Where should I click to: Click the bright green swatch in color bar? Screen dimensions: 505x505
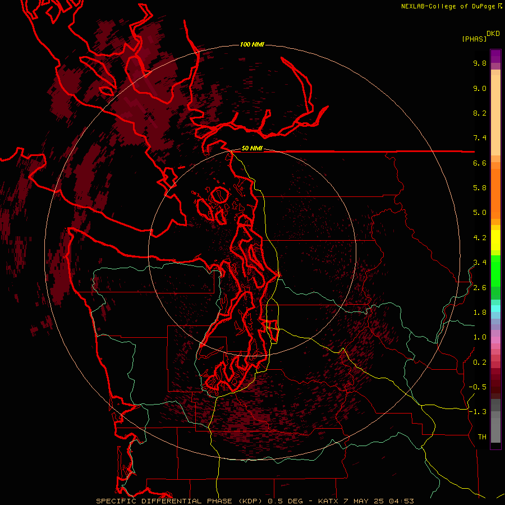(495, 270)
